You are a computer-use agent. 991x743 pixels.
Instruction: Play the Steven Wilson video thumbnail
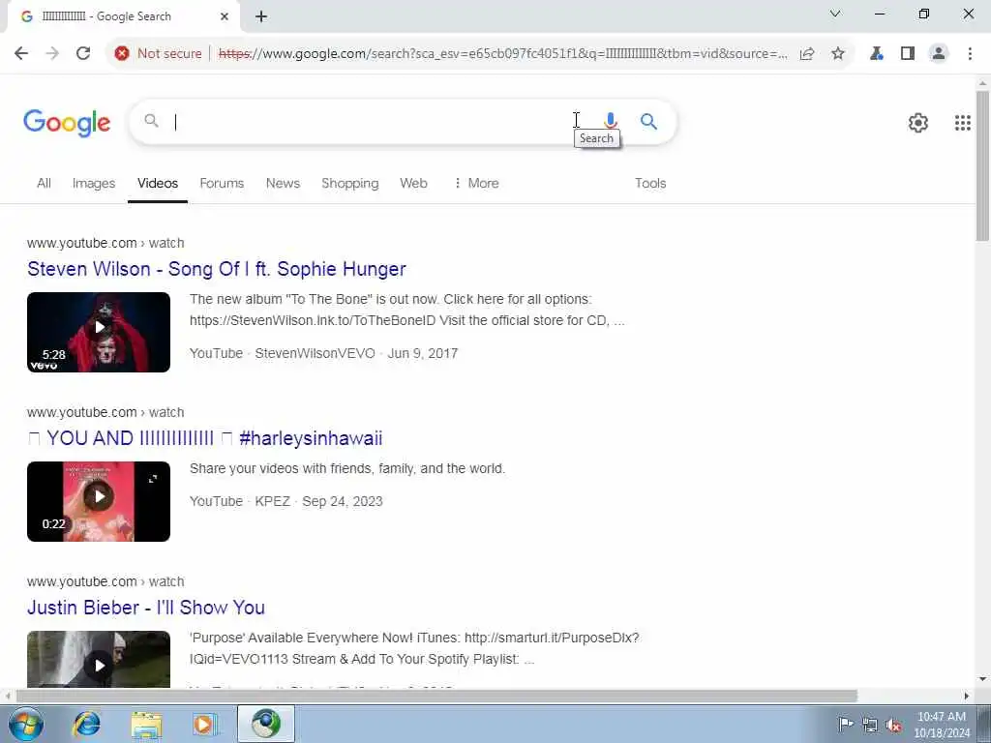tap(99, 333)
